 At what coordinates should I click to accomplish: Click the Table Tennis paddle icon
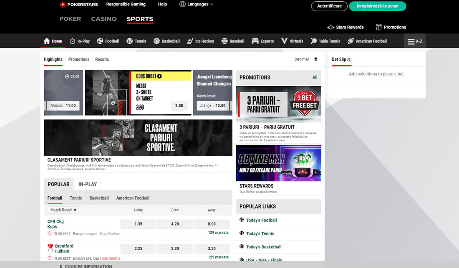coord(313,41)
